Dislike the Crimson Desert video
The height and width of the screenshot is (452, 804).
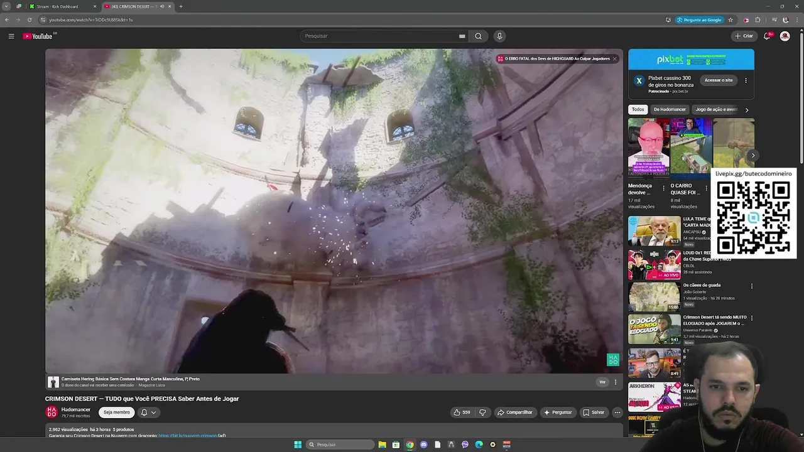(482, 412)
